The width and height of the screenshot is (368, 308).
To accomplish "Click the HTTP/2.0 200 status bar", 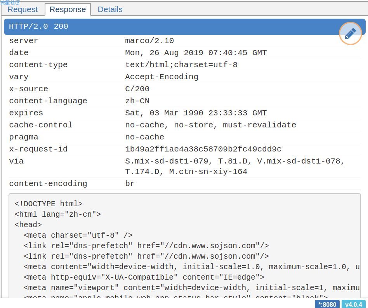I will (184, 26).
